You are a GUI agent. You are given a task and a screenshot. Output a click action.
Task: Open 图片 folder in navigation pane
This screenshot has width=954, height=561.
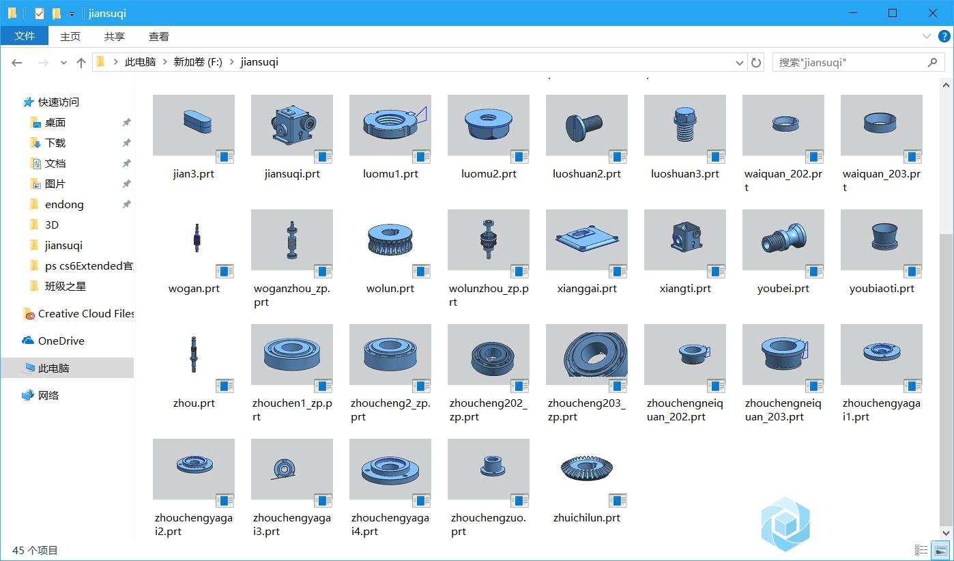click(55, 184)
